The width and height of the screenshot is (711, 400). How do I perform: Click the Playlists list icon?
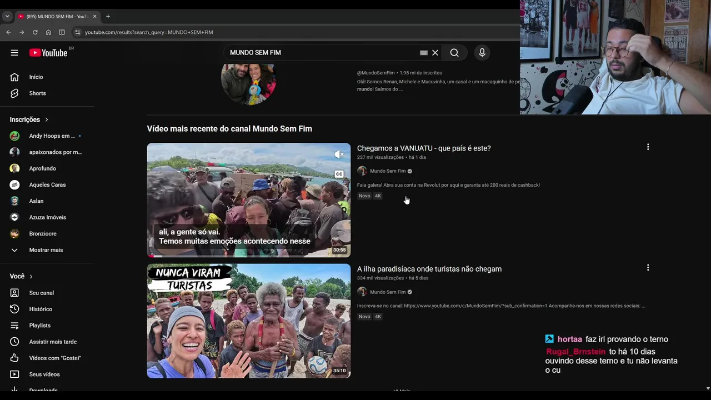point(14,326)
